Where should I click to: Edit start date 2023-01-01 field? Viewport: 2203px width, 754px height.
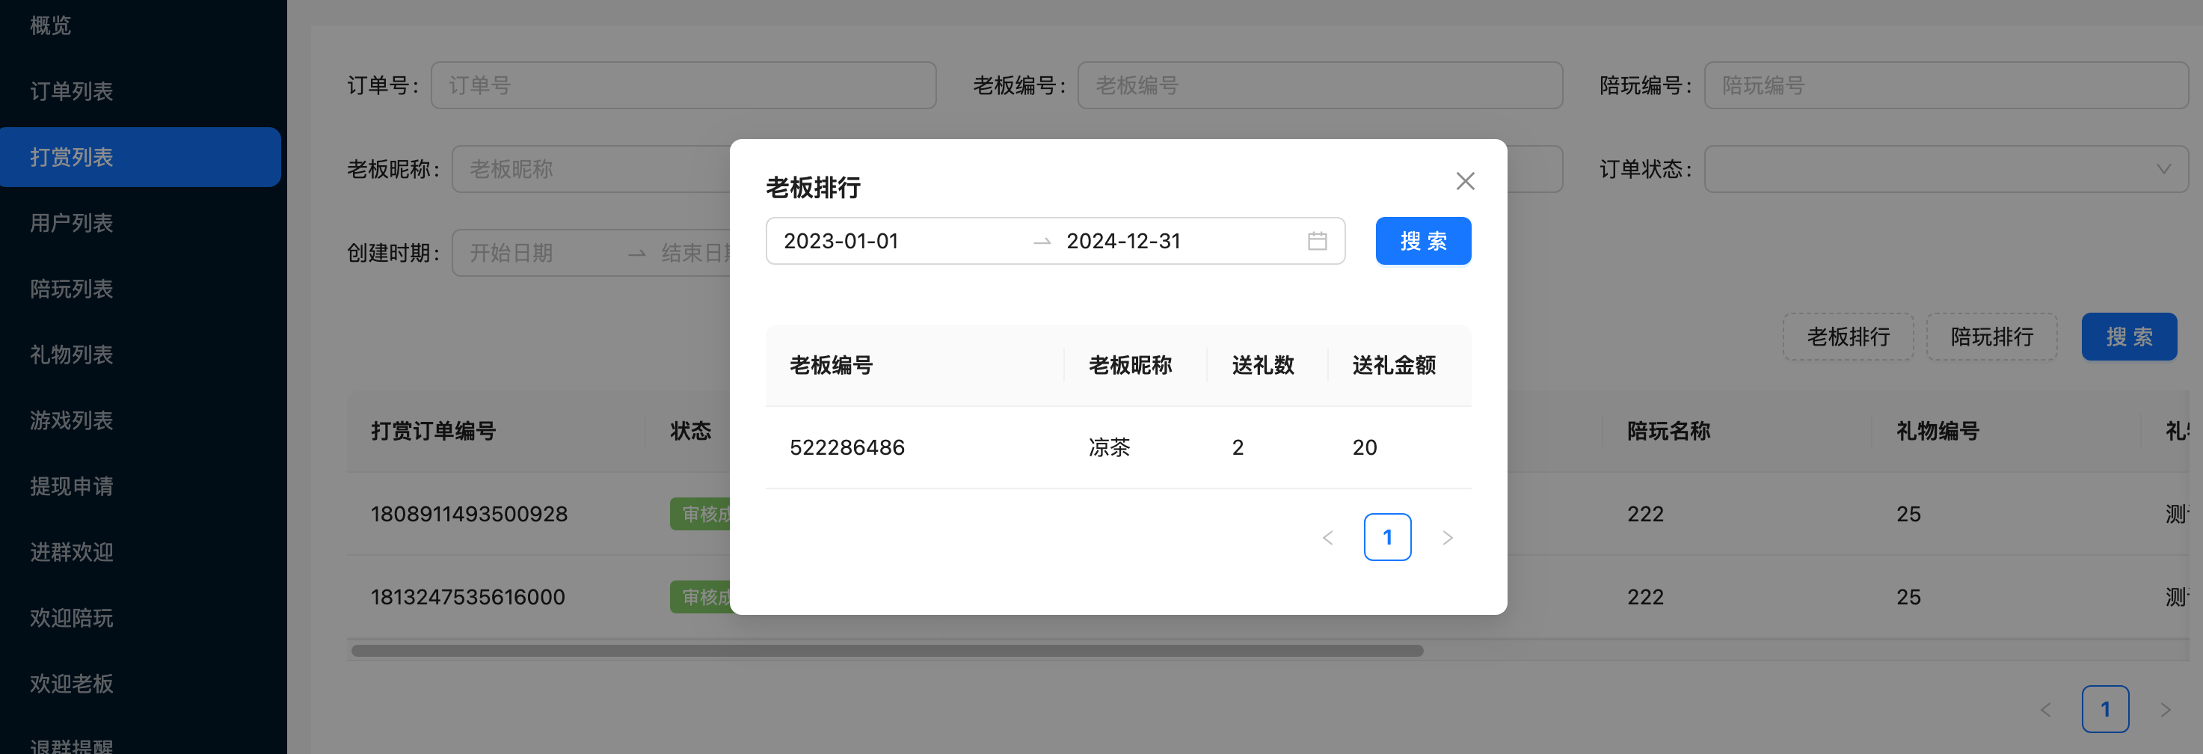898,242
